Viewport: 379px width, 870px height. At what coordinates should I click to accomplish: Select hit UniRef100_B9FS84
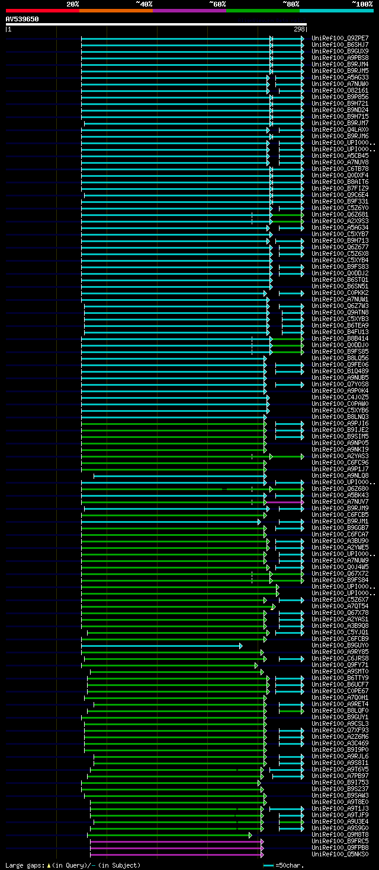340,580
